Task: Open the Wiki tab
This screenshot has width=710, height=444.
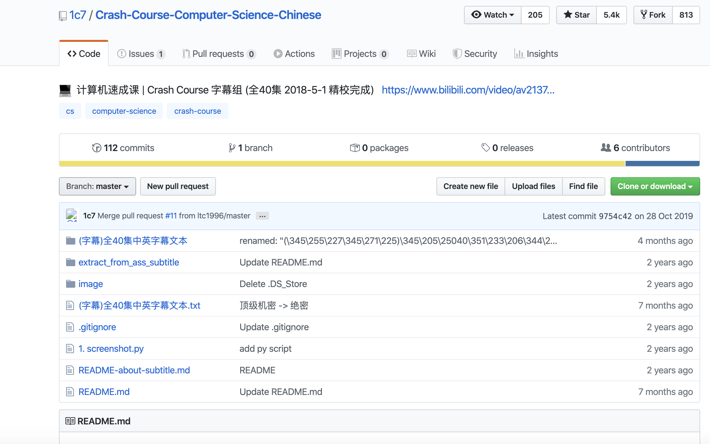Action: 421,54
